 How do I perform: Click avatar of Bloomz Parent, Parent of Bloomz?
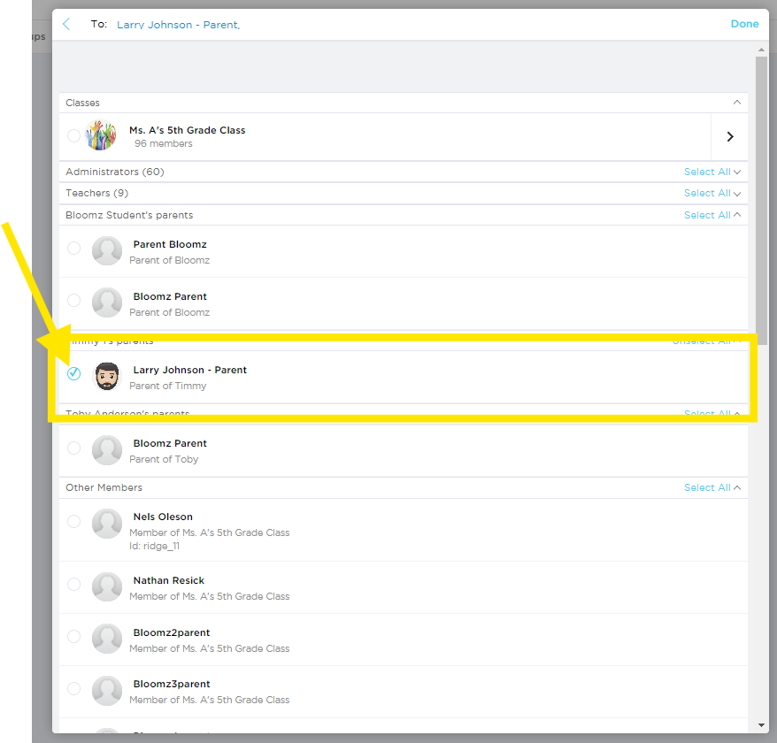(x=107, y=303)
